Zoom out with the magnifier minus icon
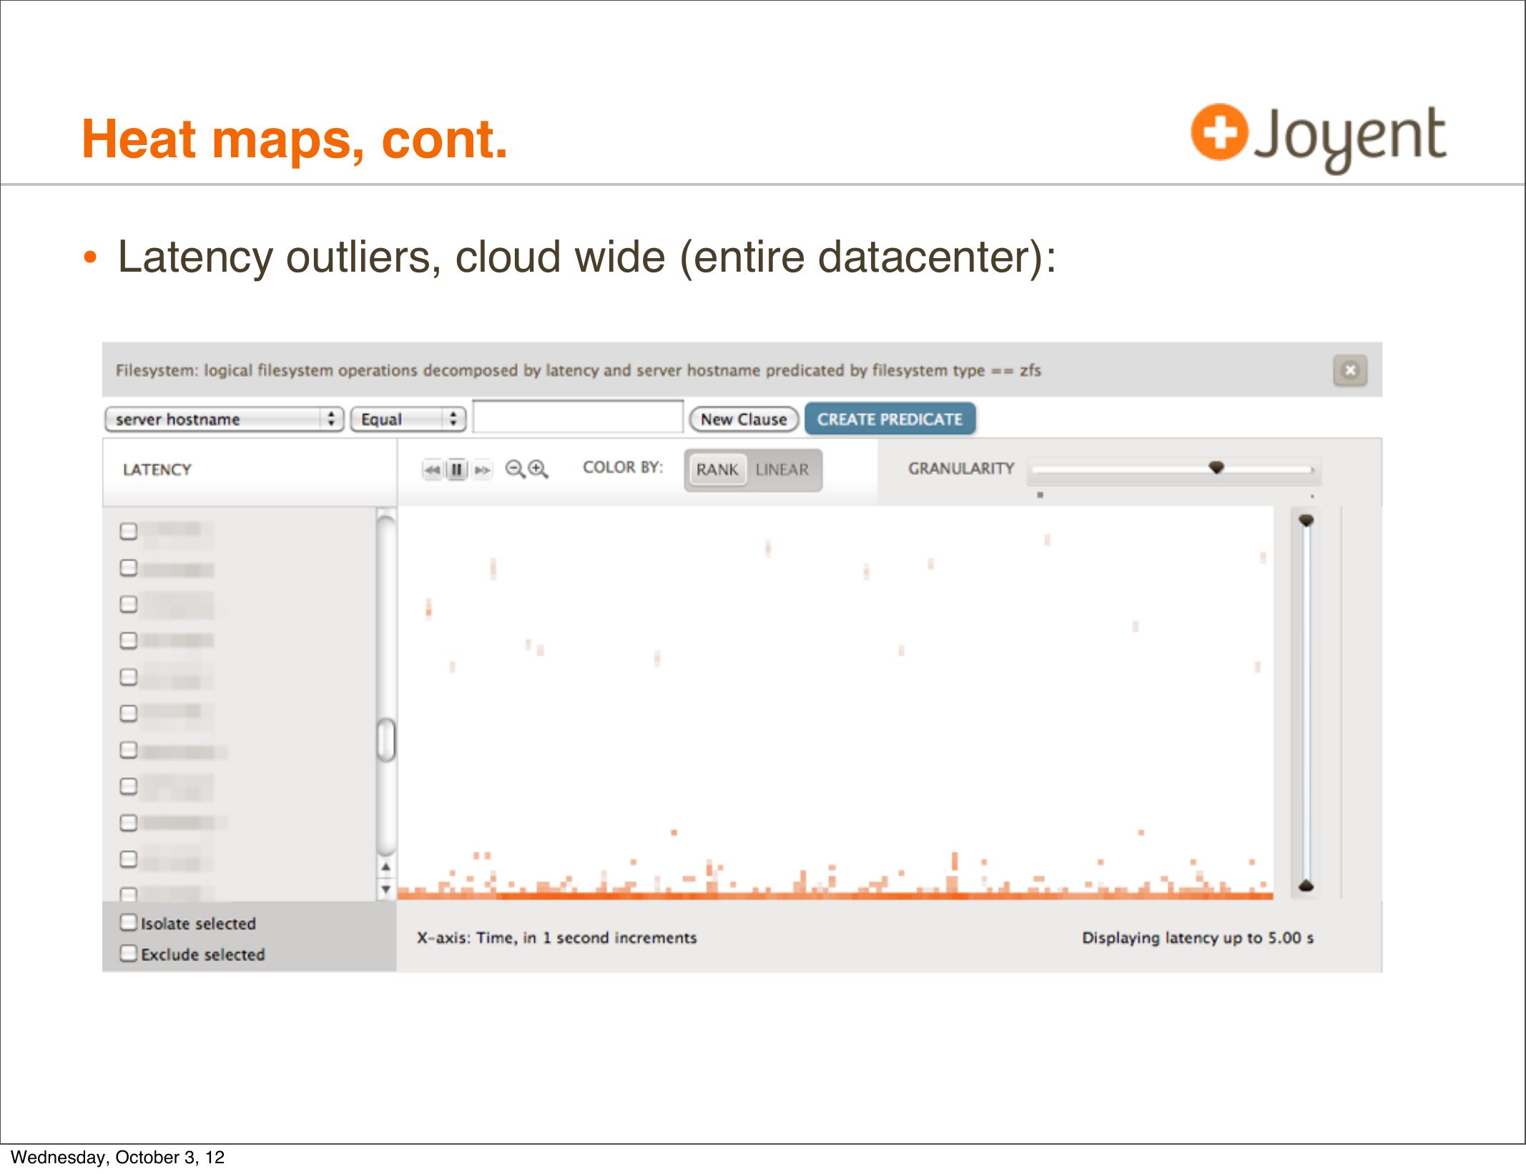Image resolution: width=1526 pixels, height=1174 pixels. pyautogui.click(x=514, y=469)
